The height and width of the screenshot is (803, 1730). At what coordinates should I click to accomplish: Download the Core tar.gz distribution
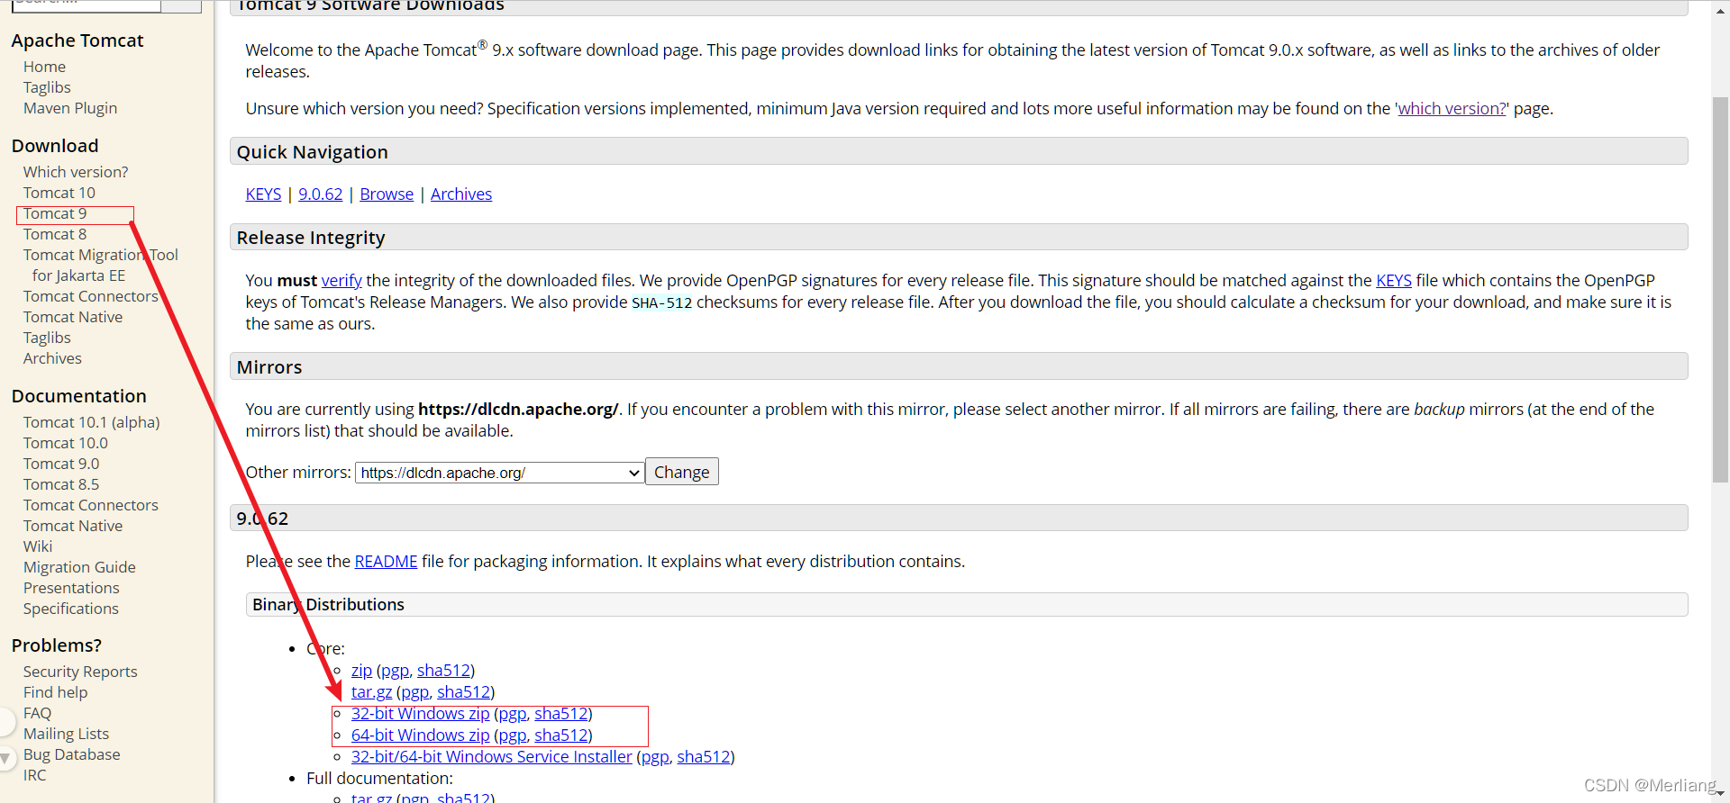click(x=371, y=692)
